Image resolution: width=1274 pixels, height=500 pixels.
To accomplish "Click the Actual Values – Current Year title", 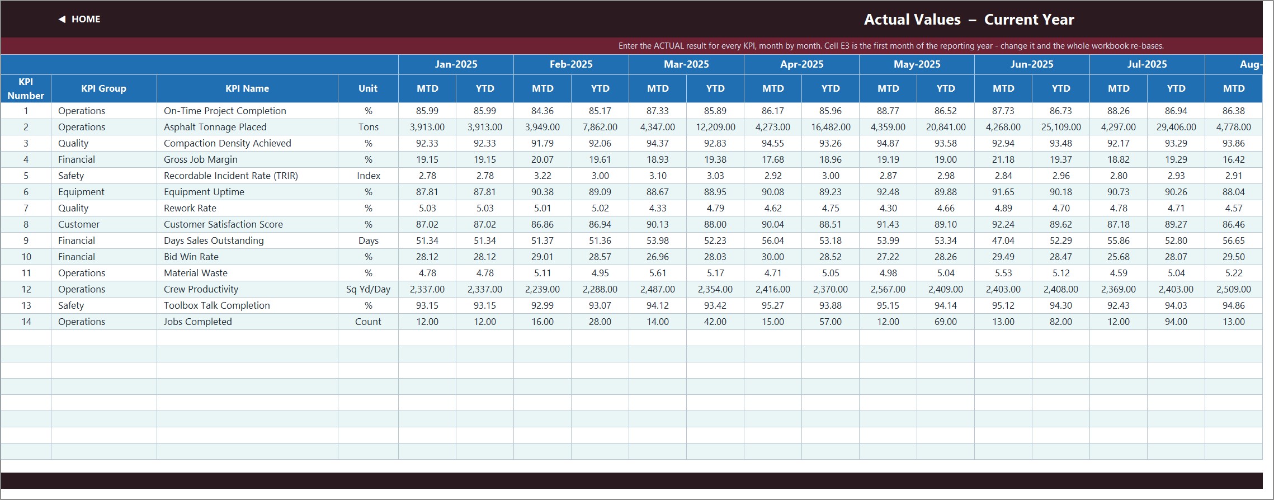I will 969,20.
